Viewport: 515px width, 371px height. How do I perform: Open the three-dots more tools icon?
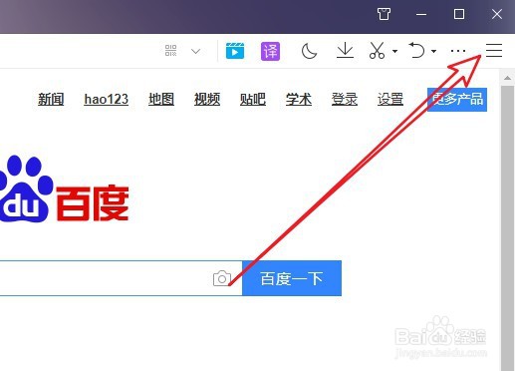tap(458, 51)
